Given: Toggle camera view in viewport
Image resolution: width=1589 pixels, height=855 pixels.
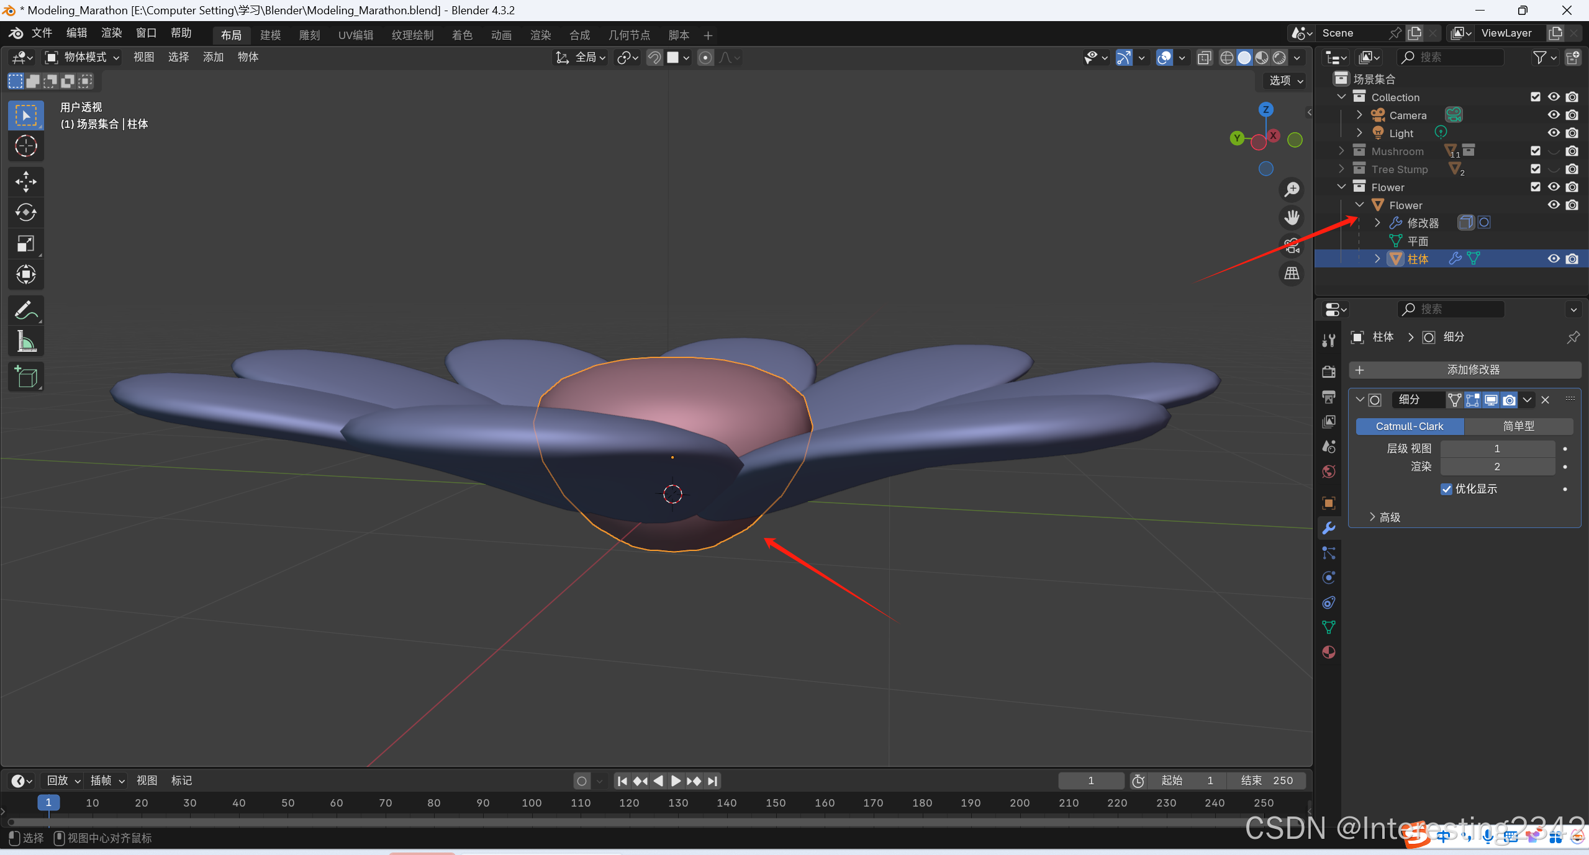Looking at the screenshot, I should click(1292, 246).
